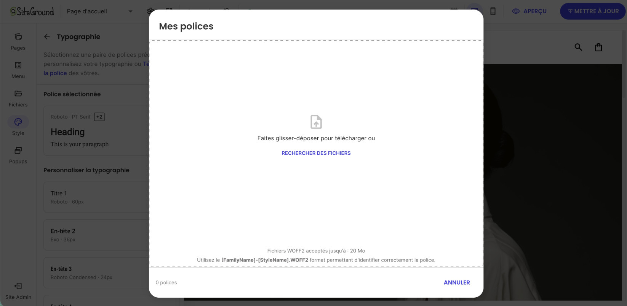Image resolution: width=627 pixels, height=306 pixels.
Task: Click the SiteGround logo
Action: click(32, 11)
